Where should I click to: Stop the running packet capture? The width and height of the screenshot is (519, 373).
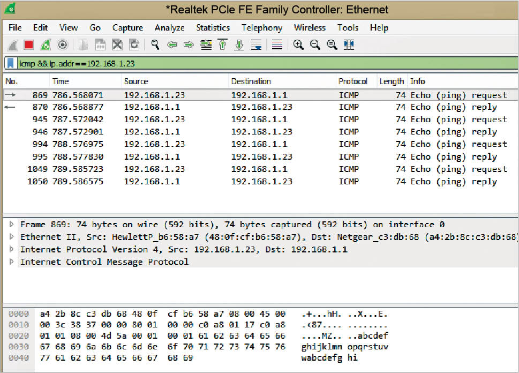pos(29,45)
